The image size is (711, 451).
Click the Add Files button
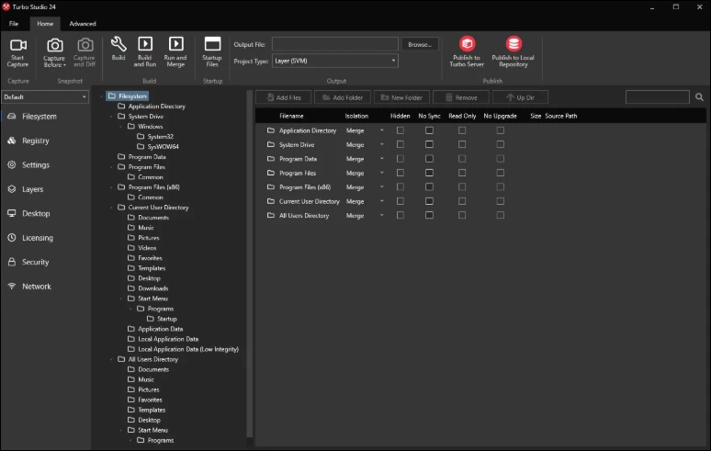pos(284,97)
